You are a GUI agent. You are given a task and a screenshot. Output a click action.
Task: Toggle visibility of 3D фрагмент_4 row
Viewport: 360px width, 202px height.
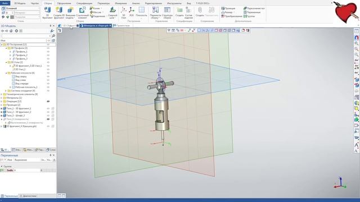(x=48, y=126)
